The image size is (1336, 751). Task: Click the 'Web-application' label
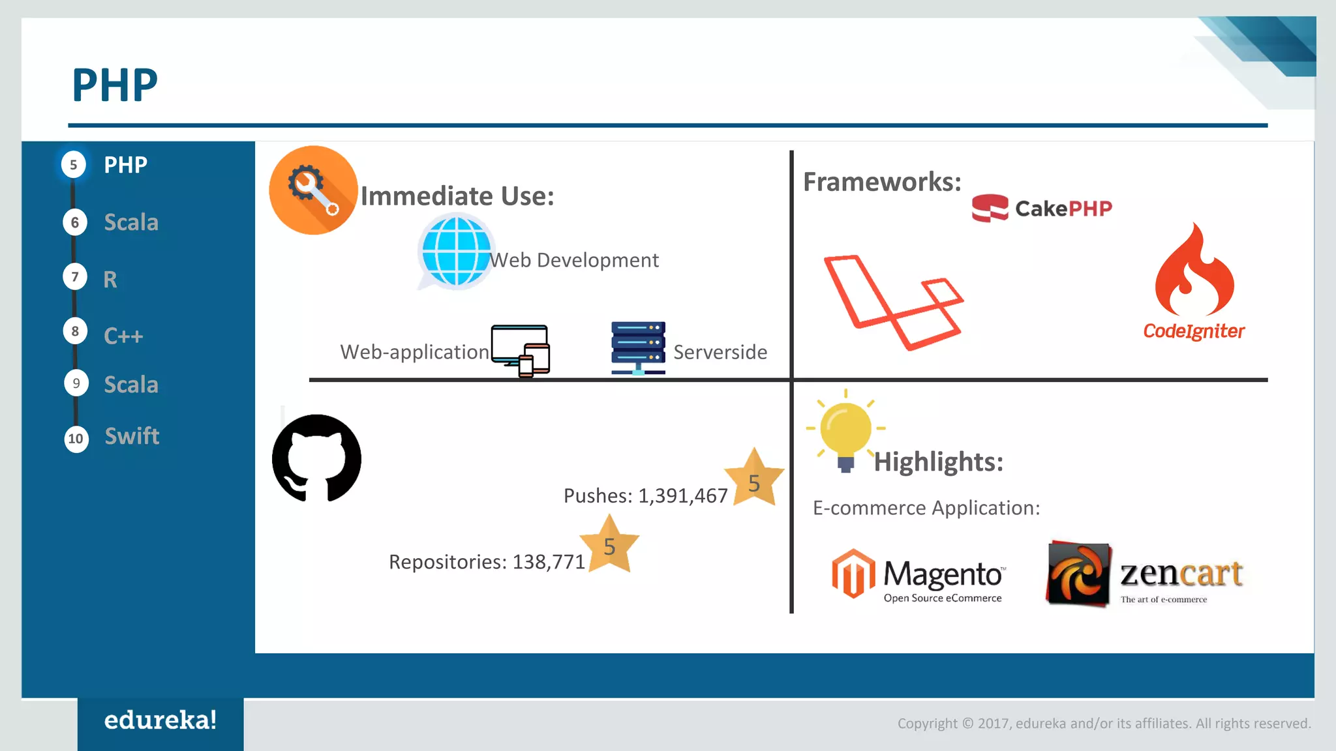[414, 352]
